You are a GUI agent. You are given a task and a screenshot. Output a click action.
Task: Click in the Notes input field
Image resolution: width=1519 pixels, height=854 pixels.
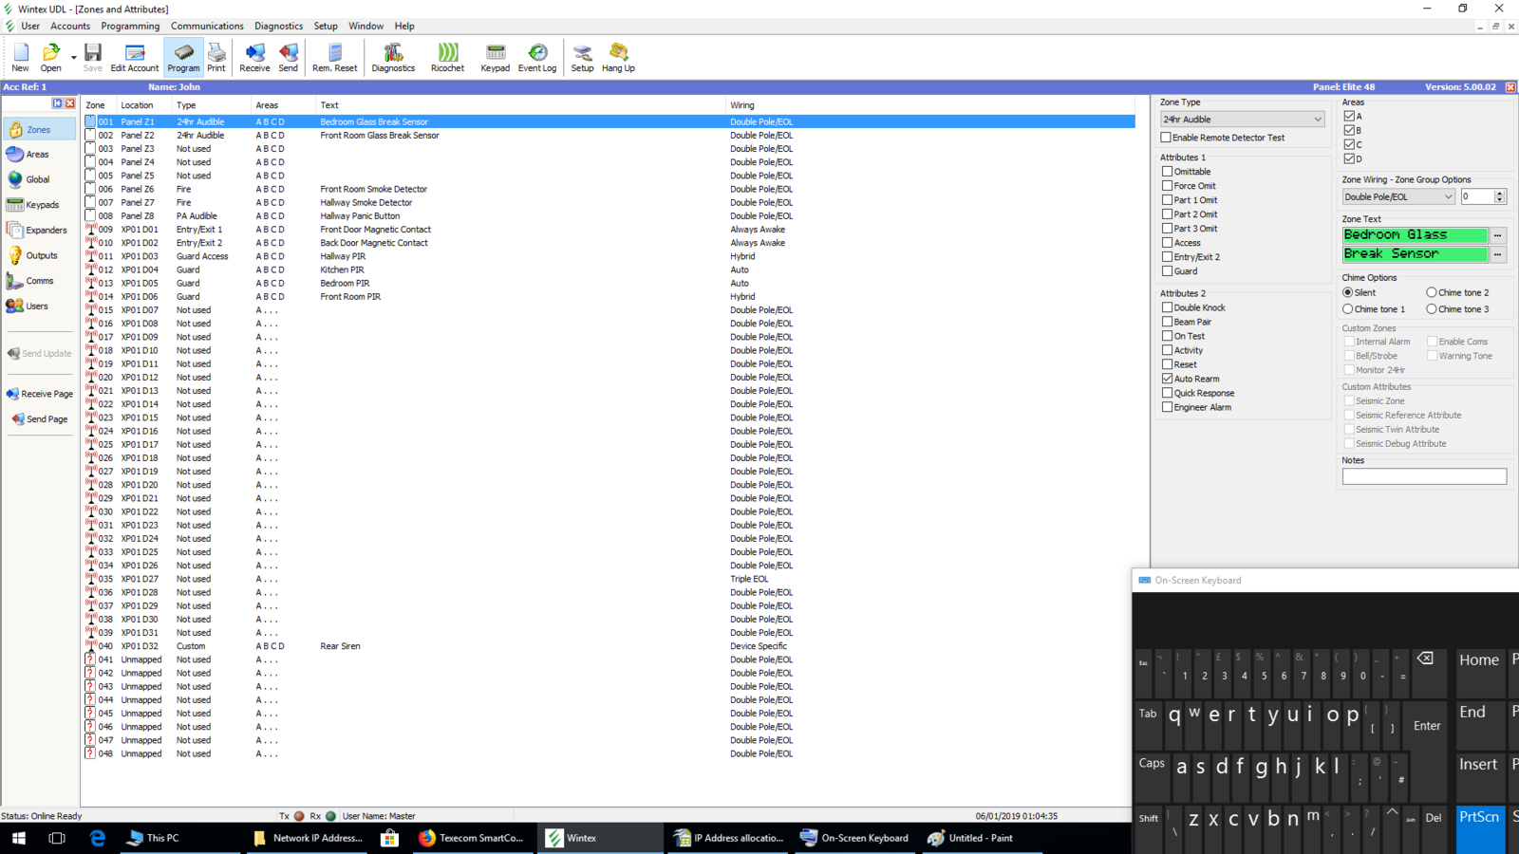(1424, 476)
